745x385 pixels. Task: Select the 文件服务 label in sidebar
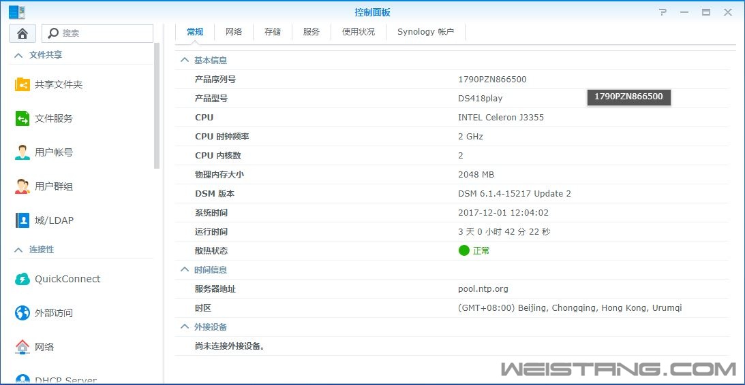tap(54, 118)
